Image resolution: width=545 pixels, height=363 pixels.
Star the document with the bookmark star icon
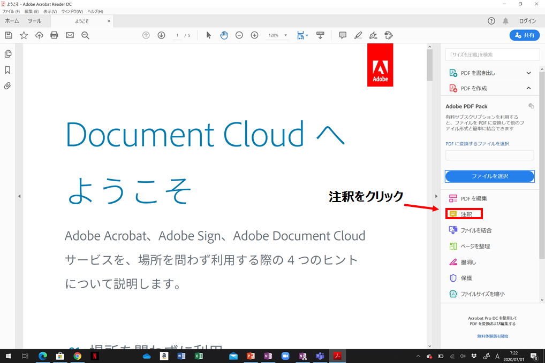click(x=24, y=35)
